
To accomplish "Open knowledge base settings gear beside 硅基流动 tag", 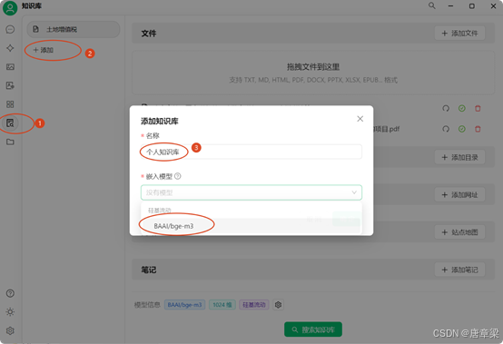I will [278, 305].
